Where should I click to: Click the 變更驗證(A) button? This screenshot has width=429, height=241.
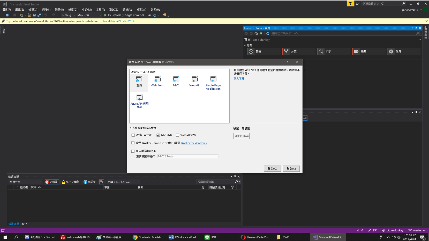[x=242, y=136]
